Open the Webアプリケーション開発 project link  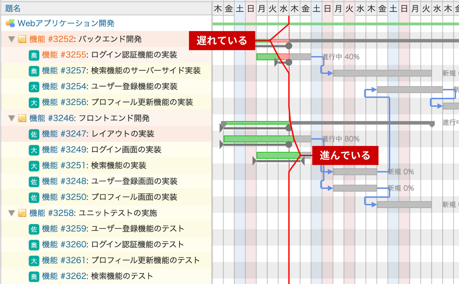(66, 23)
